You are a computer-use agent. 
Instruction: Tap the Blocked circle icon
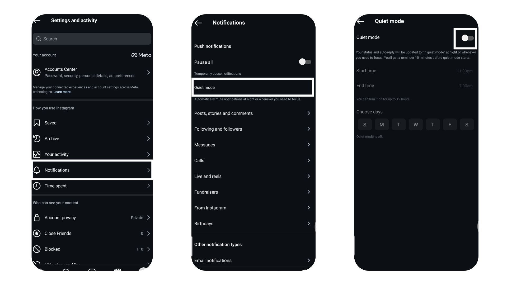pyautogui.click(x=37, y=249)
